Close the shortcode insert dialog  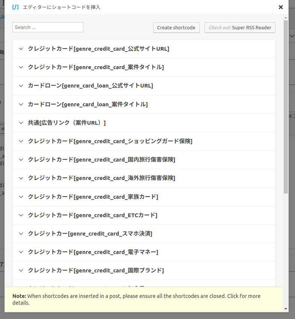[280, 7]
